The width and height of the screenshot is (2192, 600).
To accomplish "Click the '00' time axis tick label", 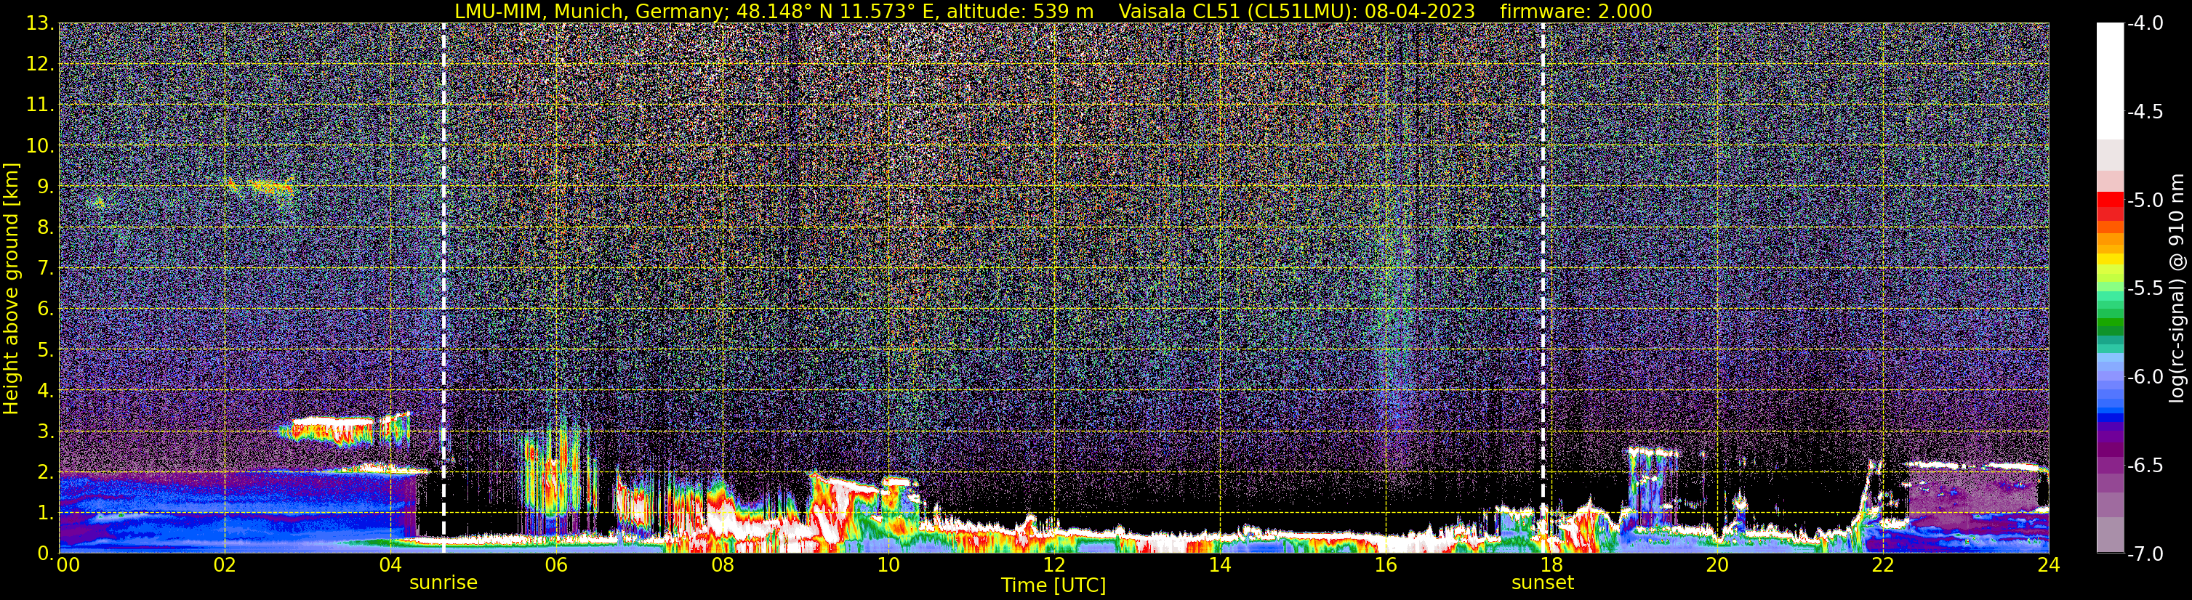I will [x=67, y=565].
